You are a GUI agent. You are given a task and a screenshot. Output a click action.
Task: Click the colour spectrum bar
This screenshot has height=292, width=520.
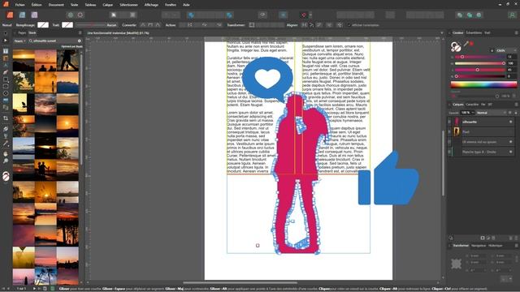tap(483, 84)
